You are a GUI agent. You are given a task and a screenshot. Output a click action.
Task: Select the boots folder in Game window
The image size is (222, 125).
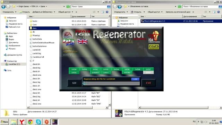[x=35, y=21]
